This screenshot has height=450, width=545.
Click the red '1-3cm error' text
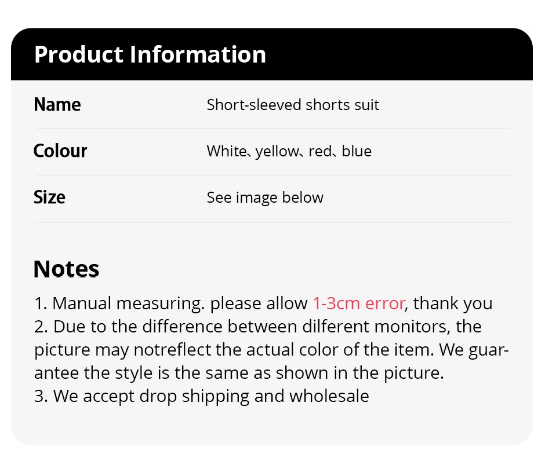(x=358, y=303)
